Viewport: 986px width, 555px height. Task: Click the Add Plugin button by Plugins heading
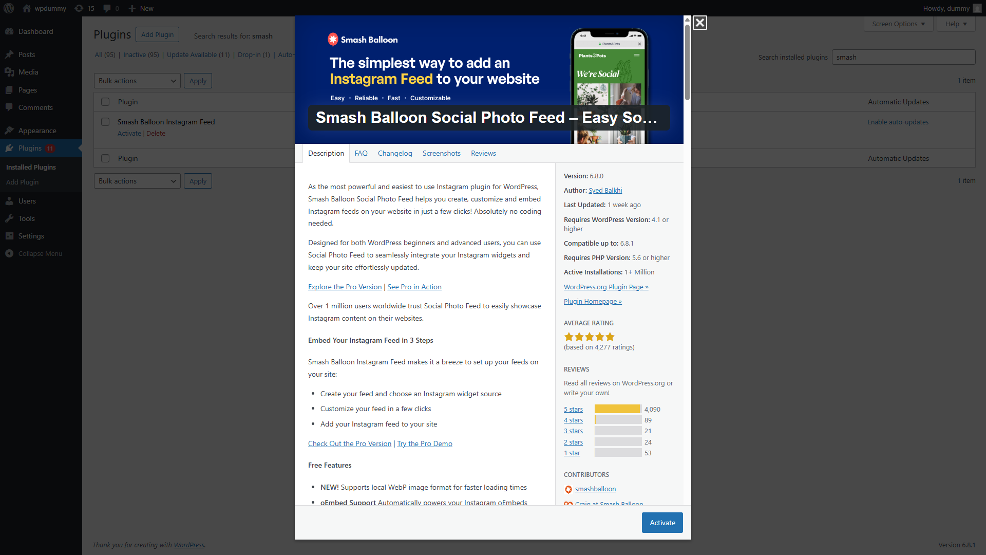pos(158,34)
